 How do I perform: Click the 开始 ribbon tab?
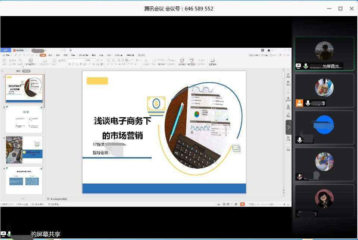pos(43,55)
